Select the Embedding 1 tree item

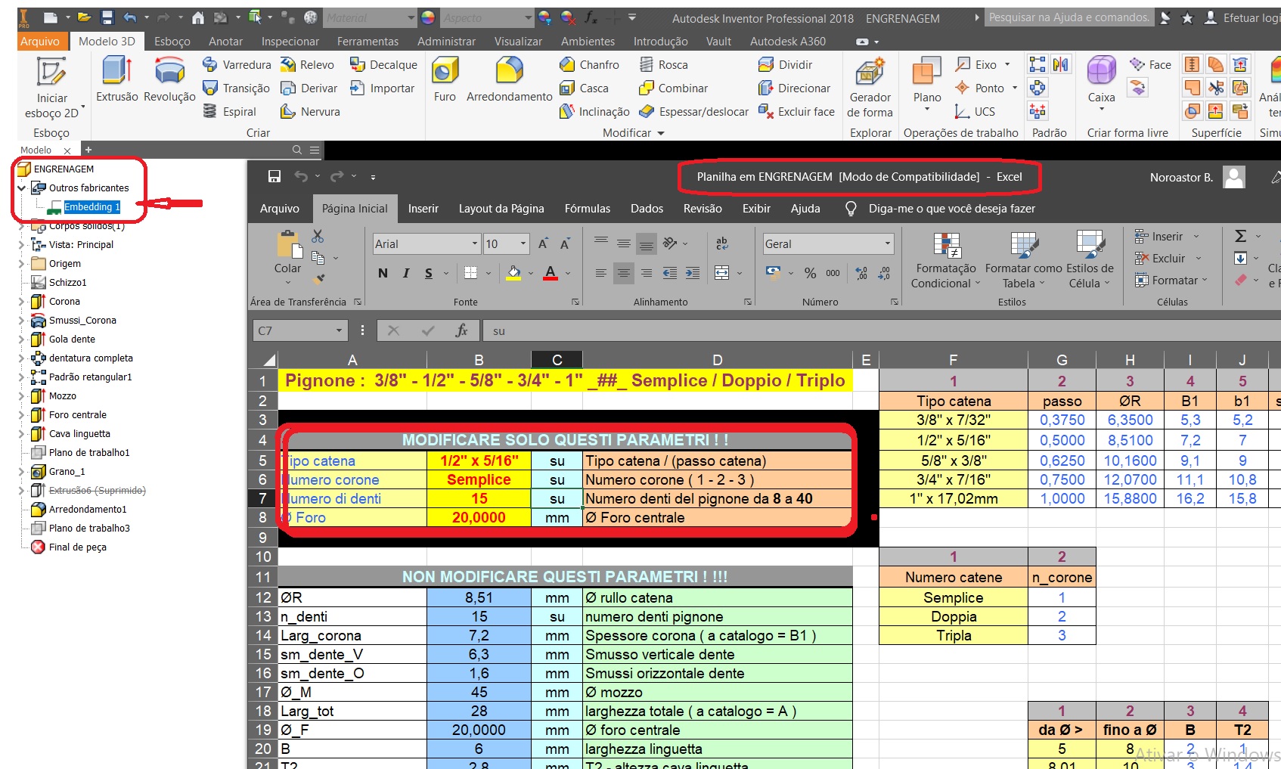[91, 207]
